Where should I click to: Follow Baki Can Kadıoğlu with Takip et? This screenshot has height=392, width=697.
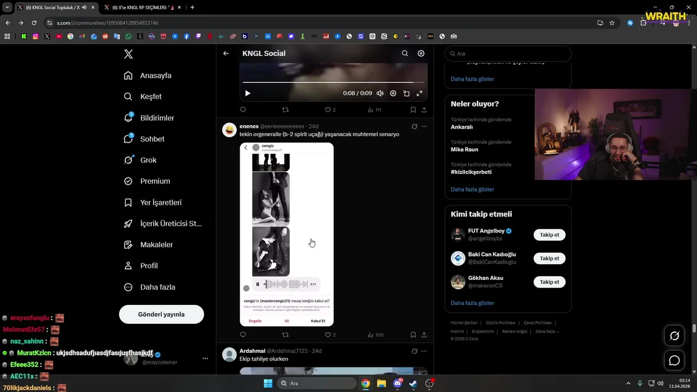pos(549,259)
